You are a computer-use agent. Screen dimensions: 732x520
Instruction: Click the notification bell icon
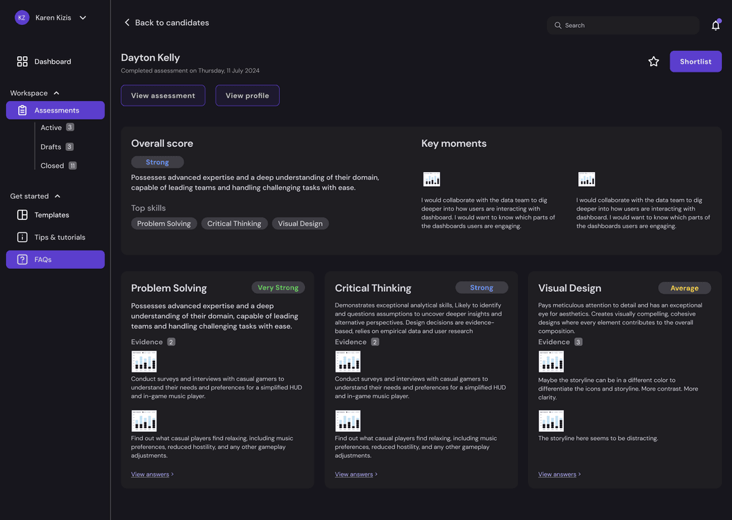[715, 25]
